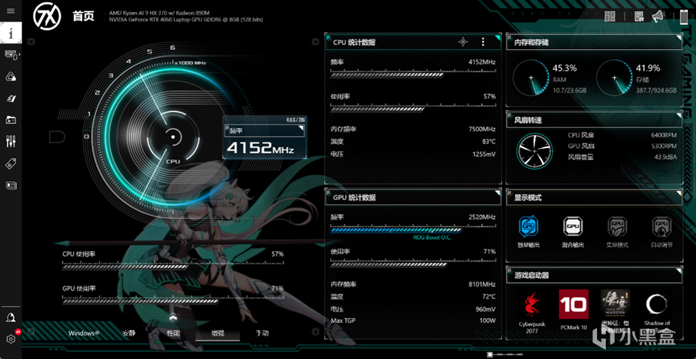
Task: Open the three-dot menu in CPU 统计数据 header
Action: (483, 42)
